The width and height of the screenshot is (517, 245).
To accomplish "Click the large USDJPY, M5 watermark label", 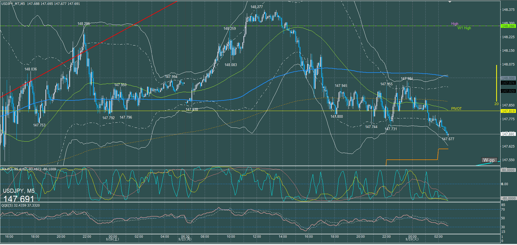I will point(19,191).
